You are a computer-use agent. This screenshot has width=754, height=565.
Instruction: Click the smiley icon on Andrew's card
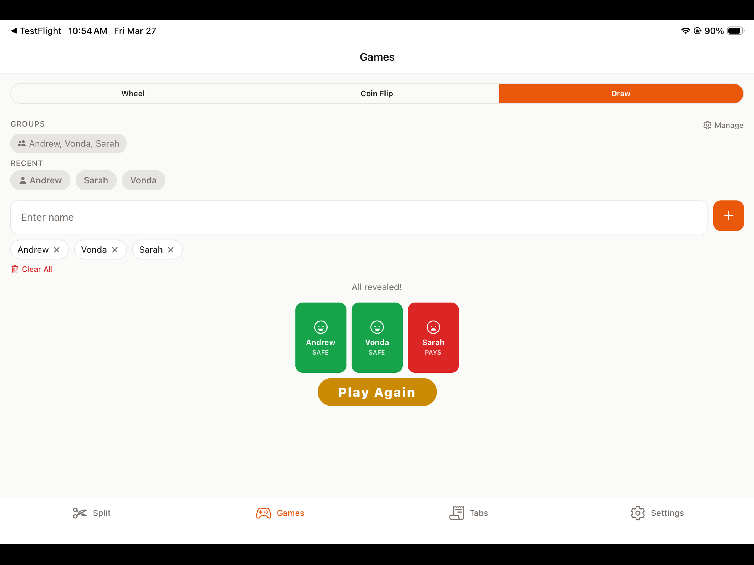321,327
